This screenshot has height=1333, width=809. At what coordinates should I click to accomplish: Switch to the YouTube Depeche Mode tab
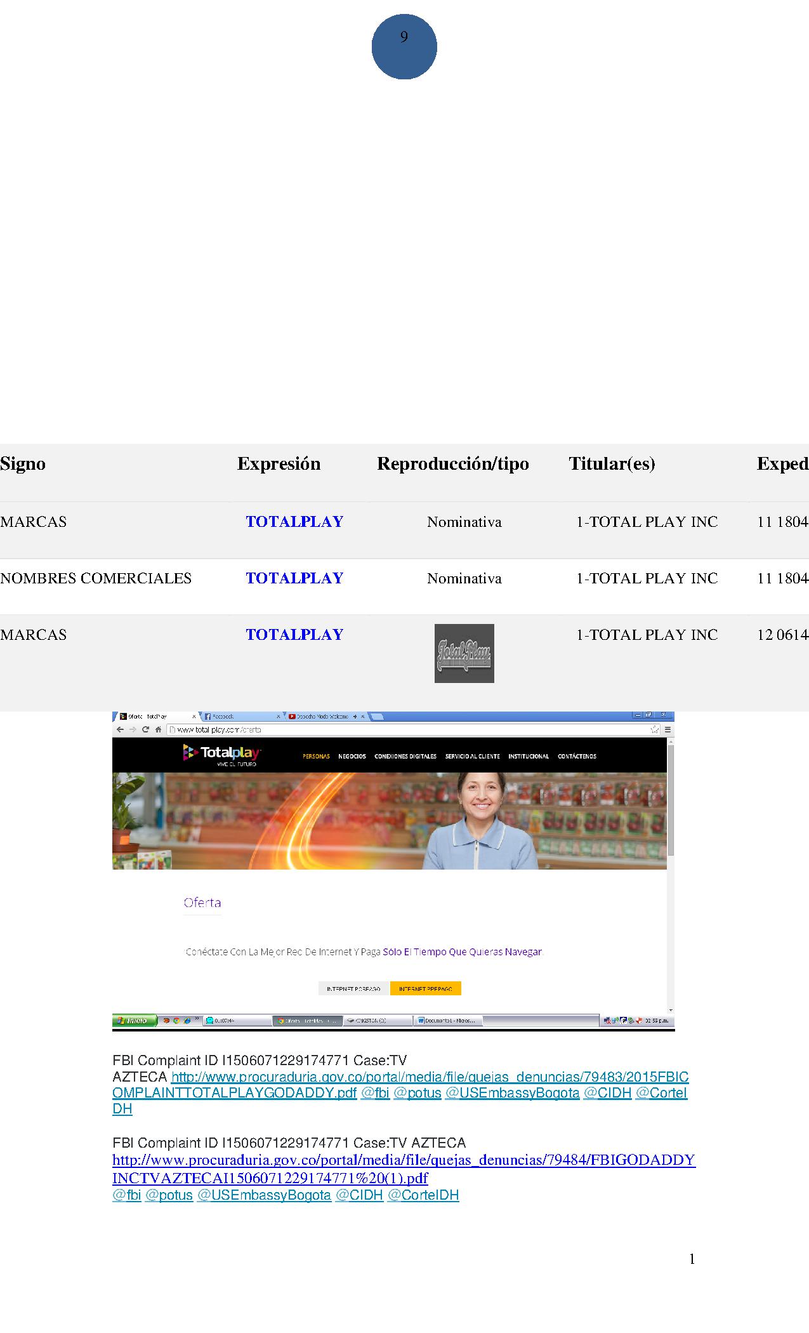[325, 717]
